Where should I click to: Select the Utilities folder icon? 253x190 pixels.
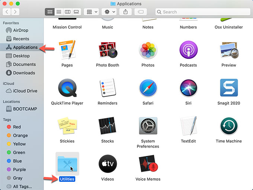pos(67,164)
